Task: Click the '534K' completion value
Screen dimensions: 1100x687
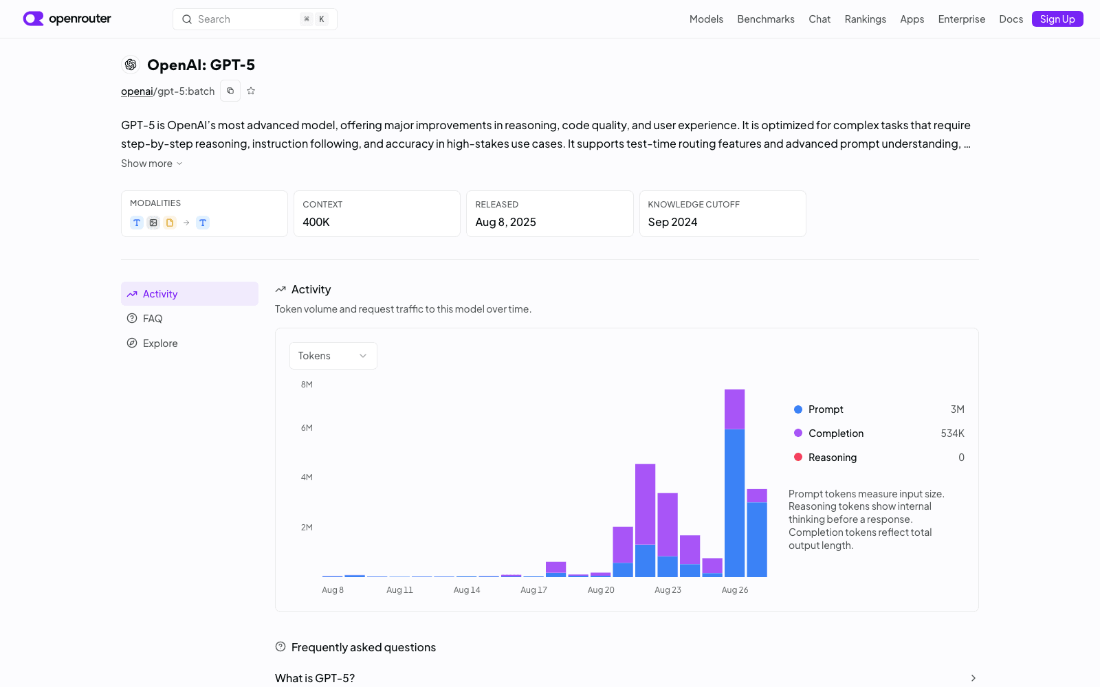Action: 952,433
